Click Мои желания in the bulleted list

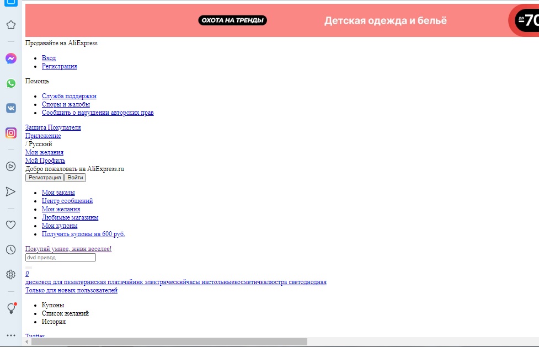pyautogui.click(x=61, y=209)
